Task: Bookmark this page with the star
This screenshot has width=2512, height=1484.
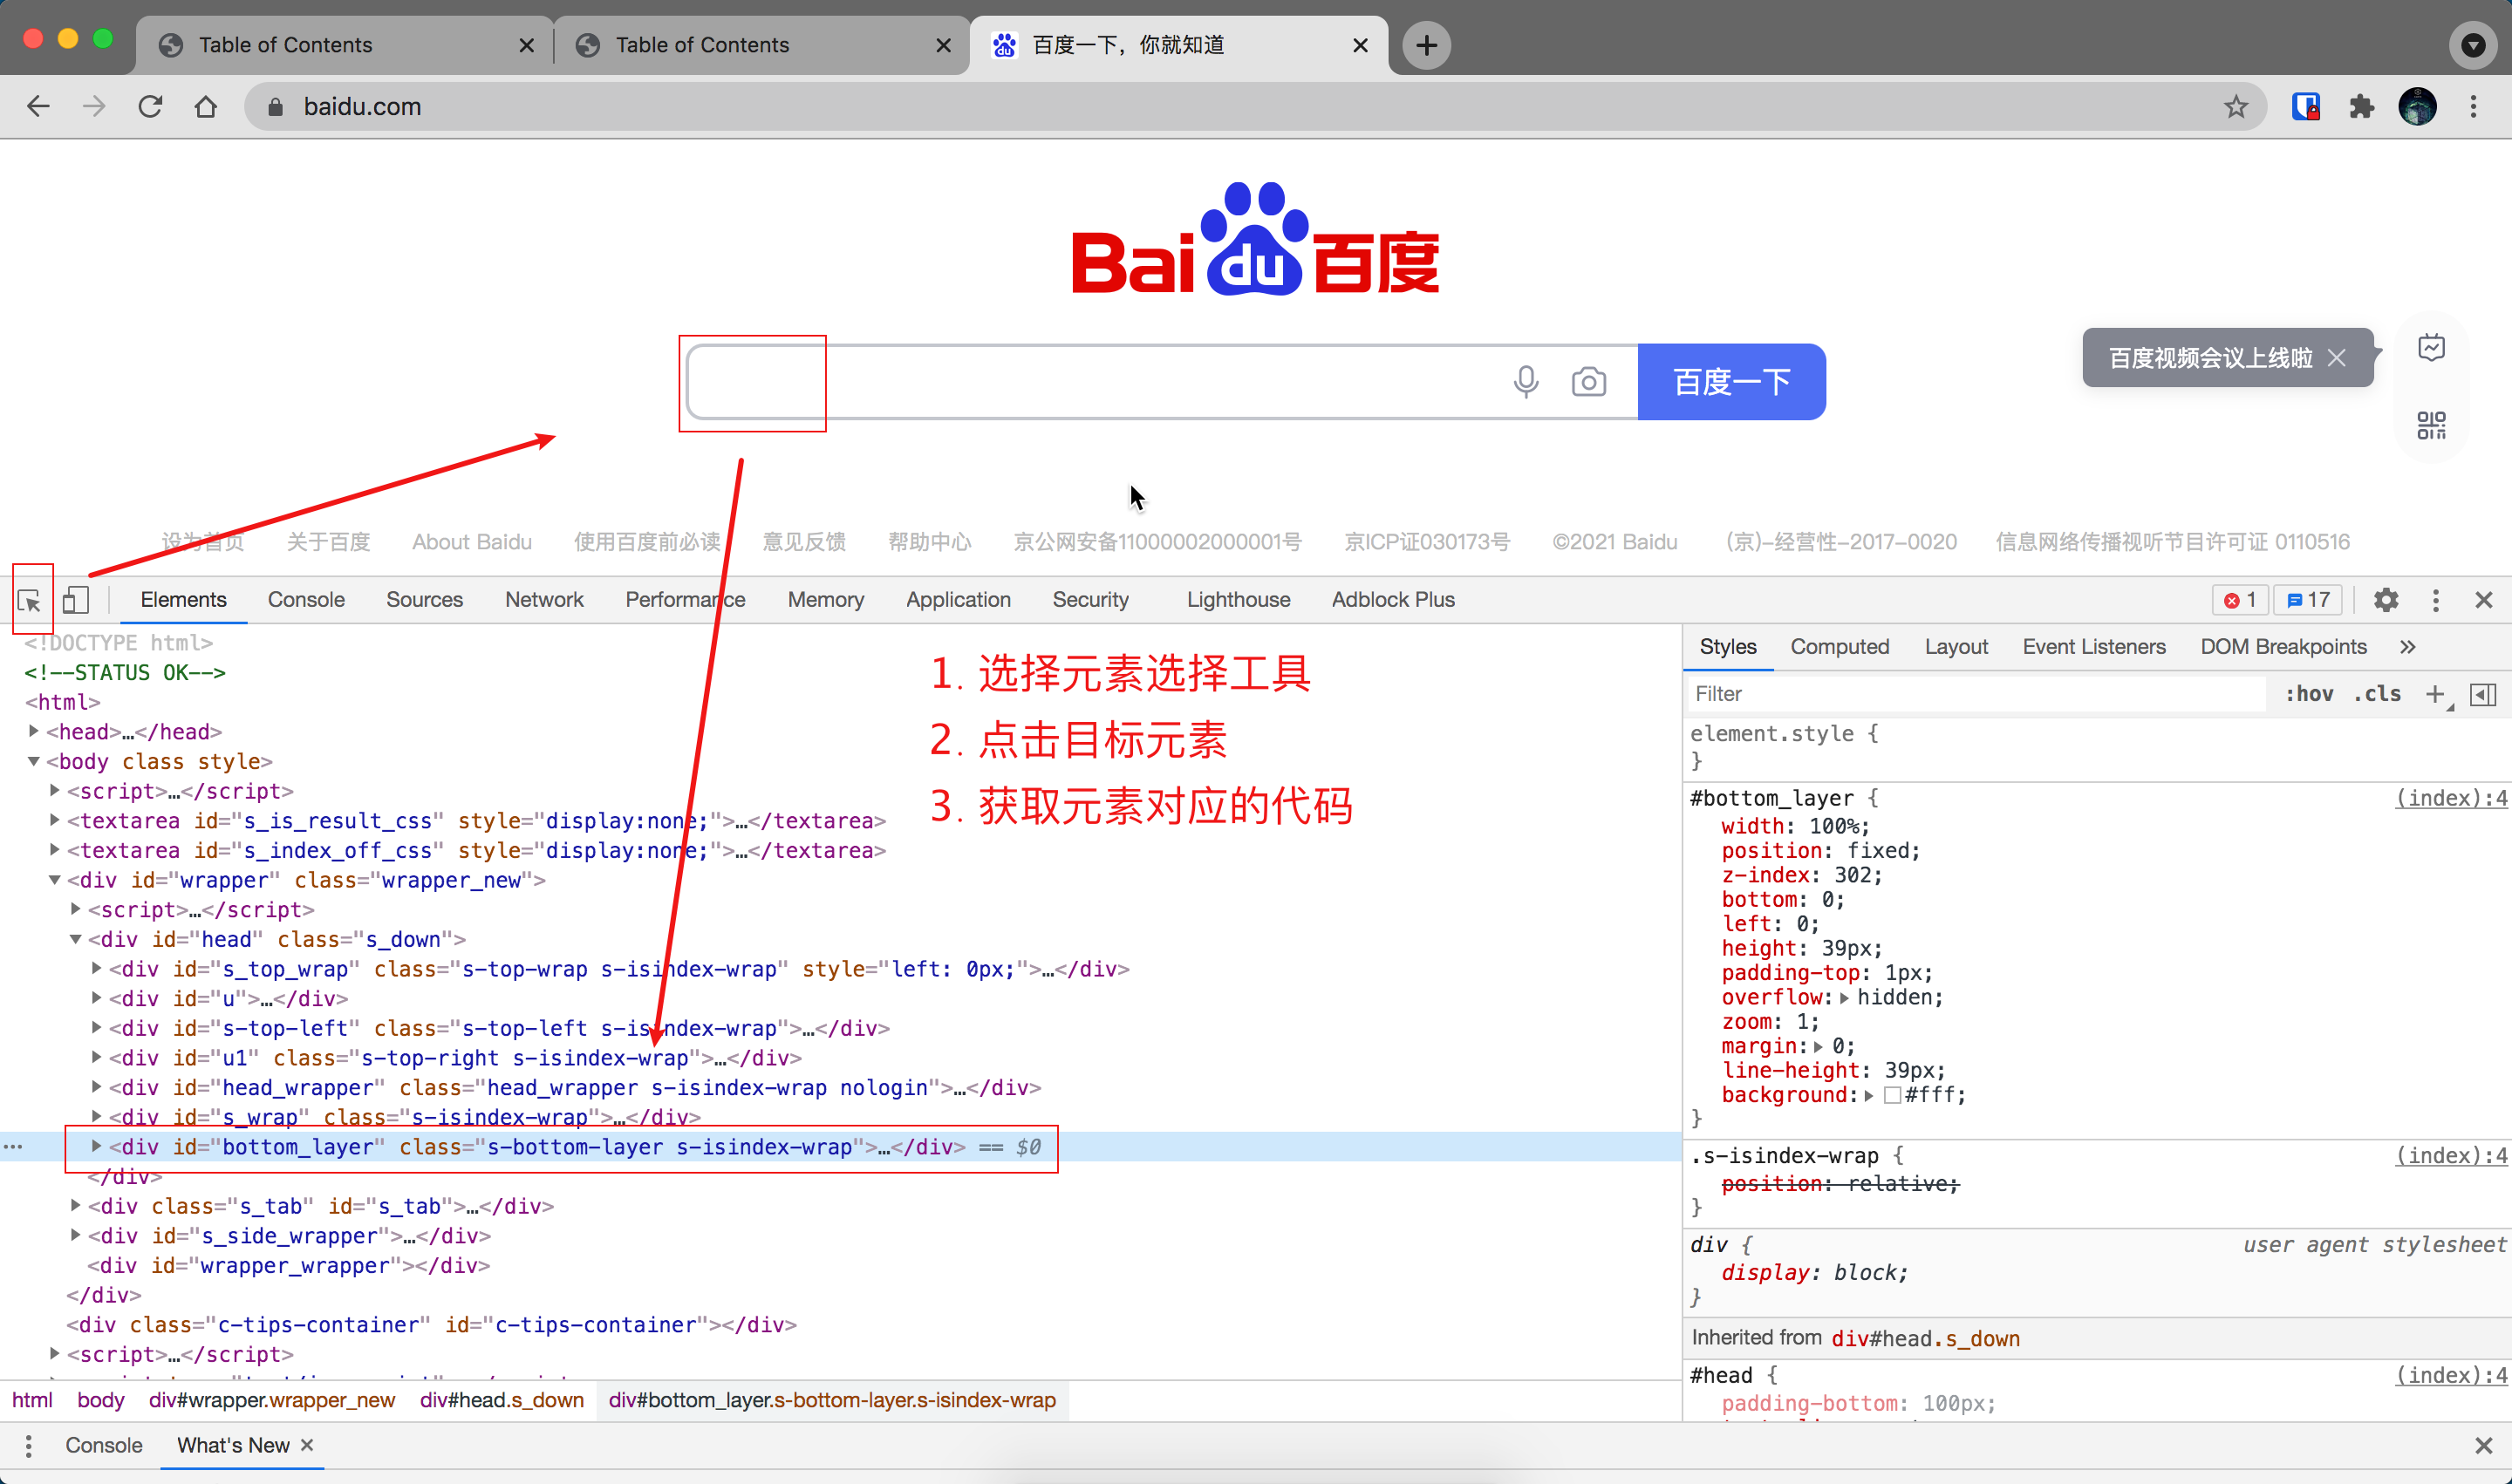Action: [2236, 106]
